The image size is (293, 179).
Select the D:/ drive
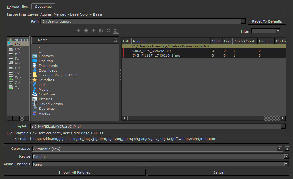(x=17, y=49)
